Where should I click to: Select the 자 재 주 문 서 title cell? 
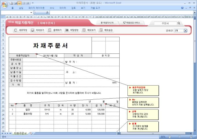[50, 45]
